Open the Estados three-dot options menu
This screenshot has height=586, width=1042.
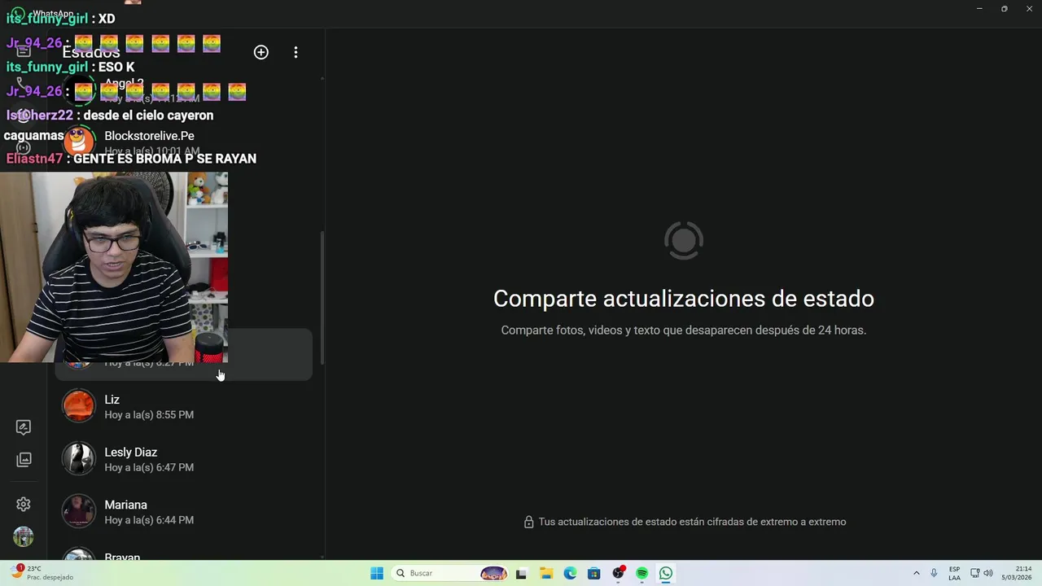point(296,52)
